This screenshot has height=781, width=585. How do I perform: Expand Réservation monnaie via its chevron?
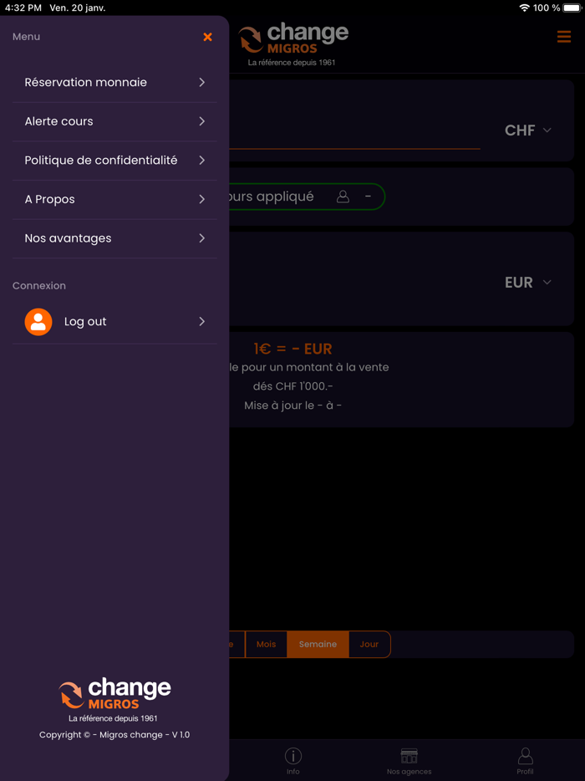click(201, 82)
